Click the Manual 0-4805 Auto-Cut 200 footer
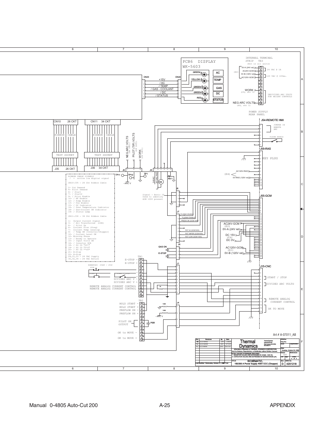Viewport: 325px width, 421px height. 64,405
